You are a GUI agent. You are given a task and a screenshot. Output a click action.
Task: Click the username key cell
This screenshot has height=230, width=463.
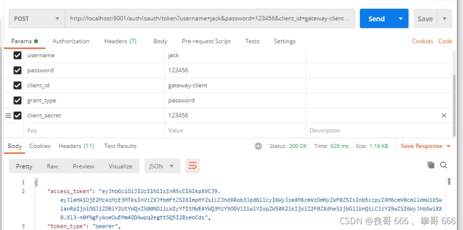click(x=94, y=55)
